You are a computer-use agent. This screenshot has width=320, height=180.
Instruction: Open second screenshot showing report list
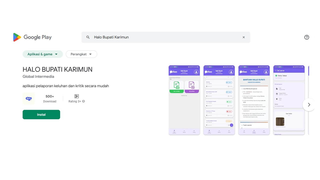coord(219,100)
